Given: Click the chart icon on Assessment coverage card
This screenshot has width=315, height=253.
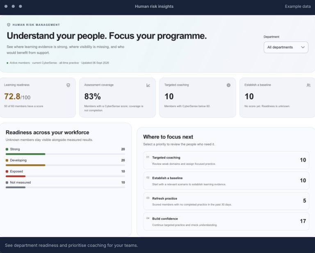Looking at the screenshot, I should click(x=148, y=85).
